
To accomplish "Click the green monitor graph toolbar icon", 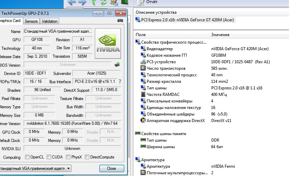I will coord(124,3).
